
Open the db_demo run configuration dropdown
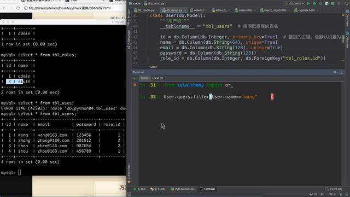(295, 3)
